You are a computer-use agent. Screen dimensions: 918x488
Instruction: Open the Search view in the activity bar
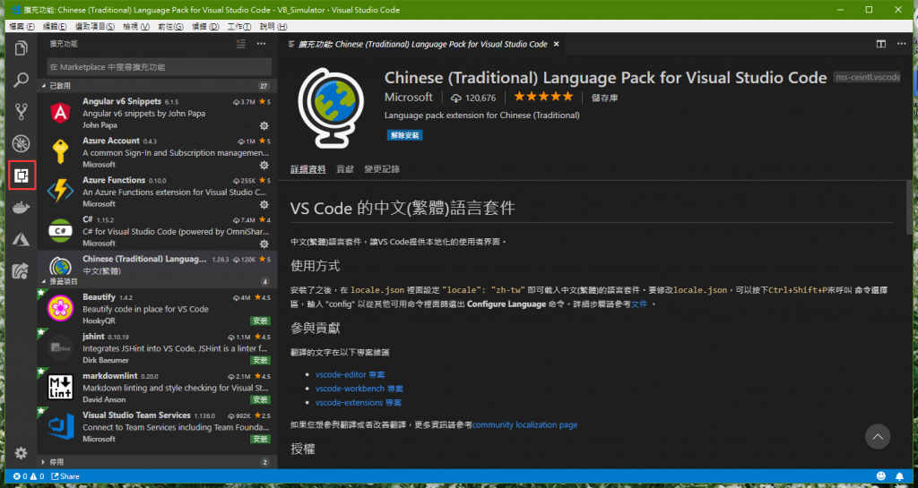(22, 80)
